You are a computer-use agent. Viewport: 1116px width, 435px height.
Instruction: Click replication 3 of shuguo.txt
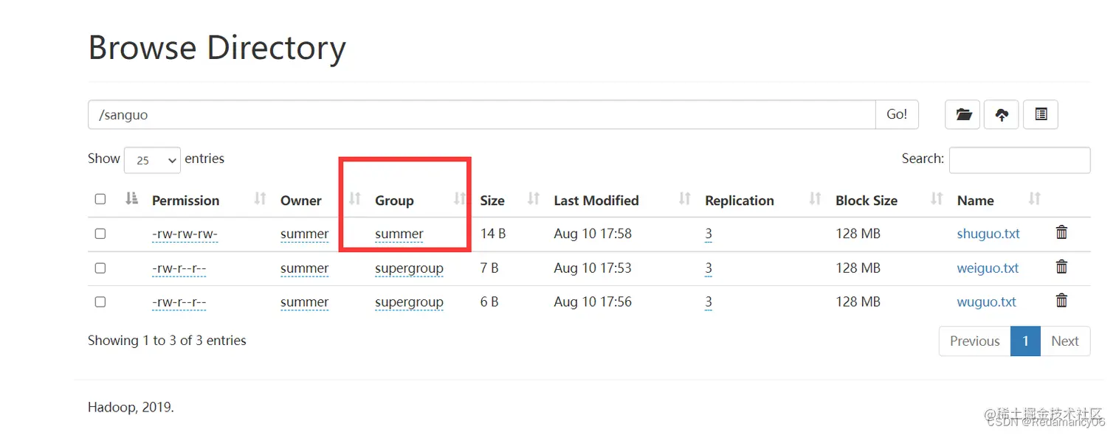[709, 234]
